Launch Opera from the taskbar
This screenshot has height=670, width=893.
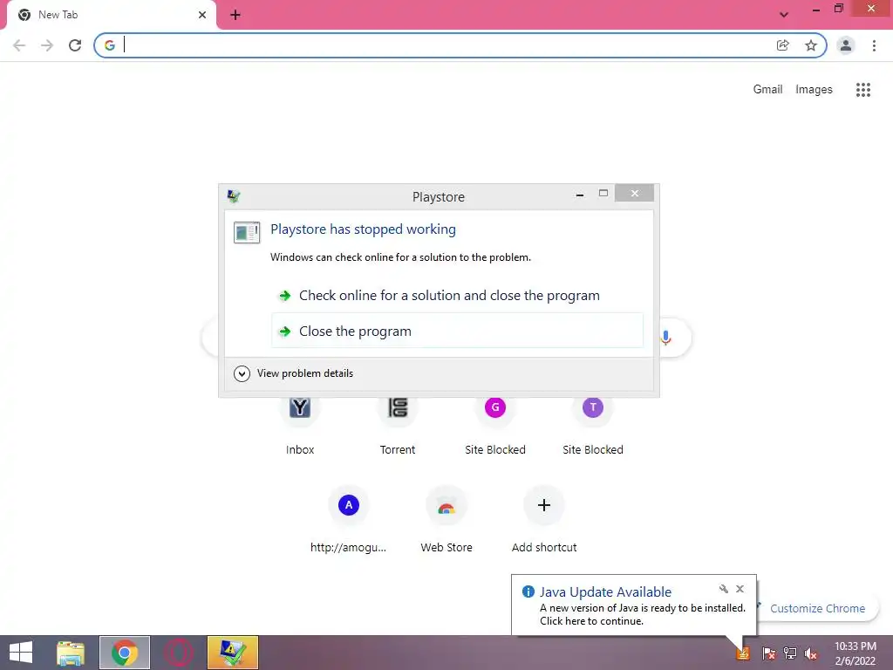click(178, 653)
